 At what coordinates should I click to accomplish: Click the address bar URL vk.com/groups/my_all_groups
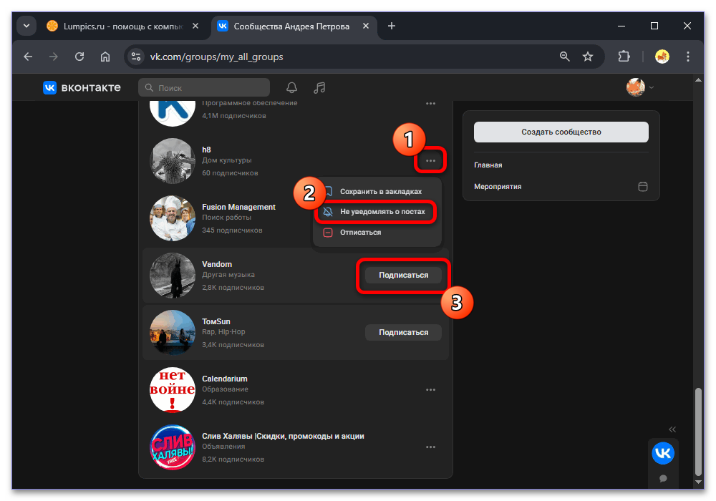216,57
